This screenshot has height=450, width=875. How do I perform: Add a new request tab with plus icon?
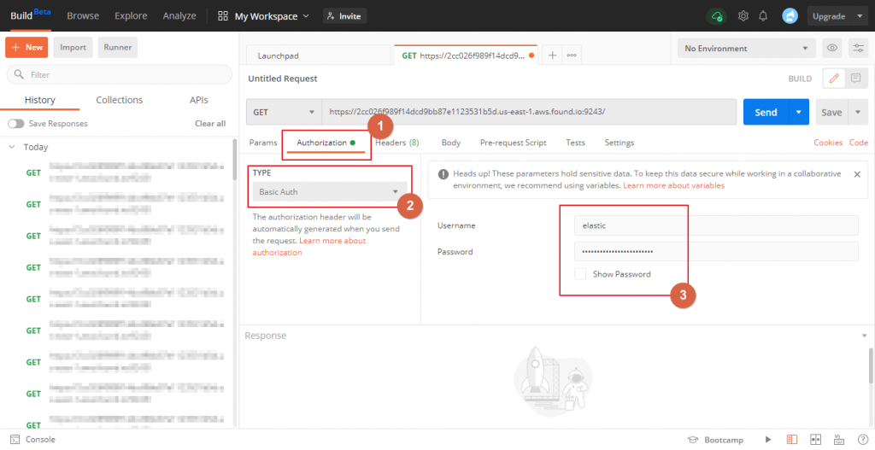553,56
